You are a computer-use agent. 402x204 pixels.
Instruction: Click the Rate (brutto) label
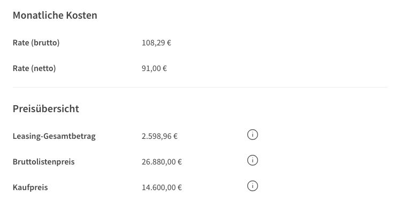point(36,43)
